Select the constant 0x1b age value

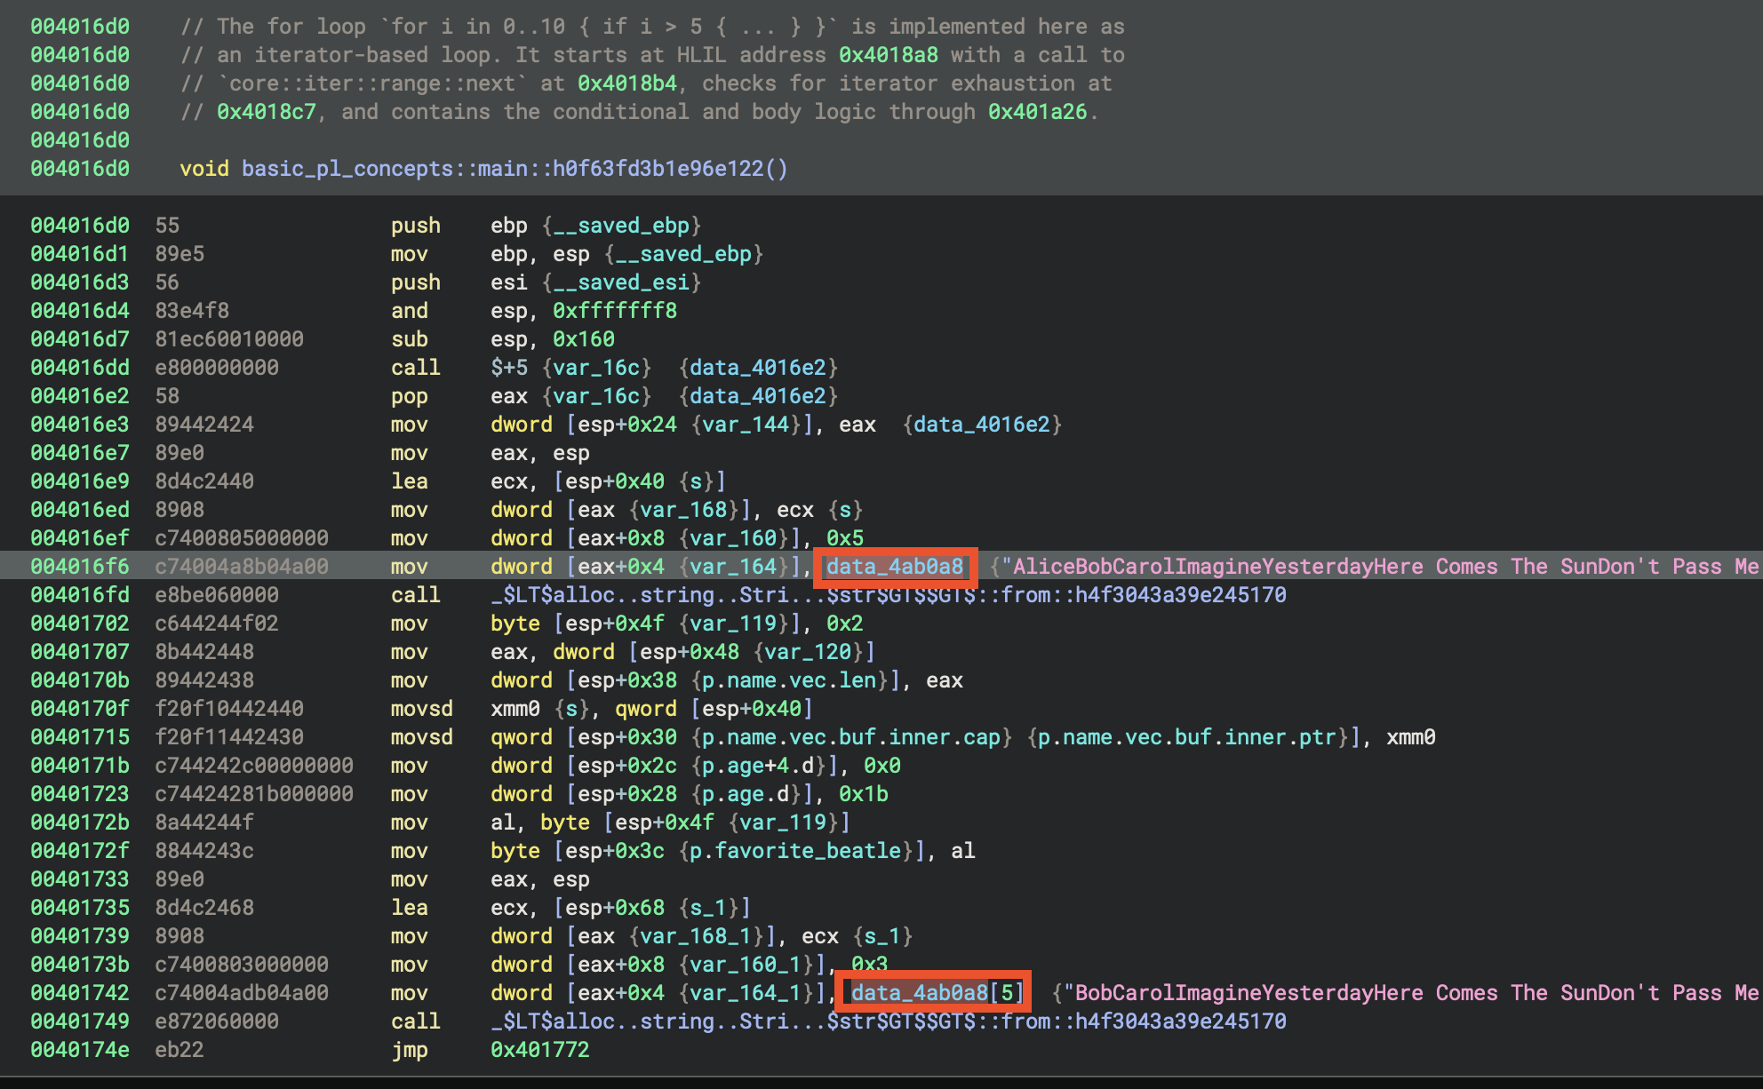point(863,794)
